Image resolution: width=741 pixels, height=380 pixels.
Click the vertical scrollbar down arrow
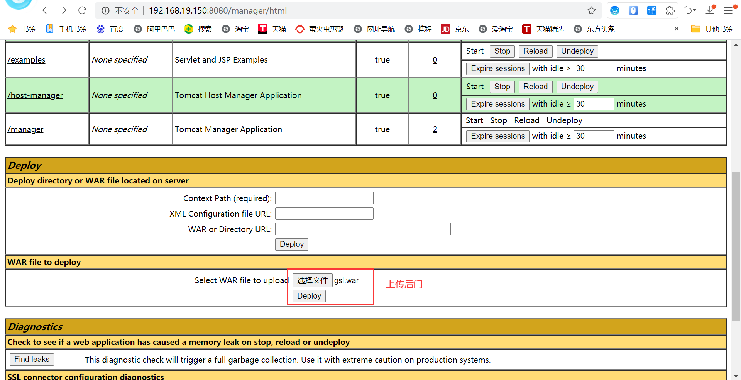pyautogui.click(x=737, y=375)
